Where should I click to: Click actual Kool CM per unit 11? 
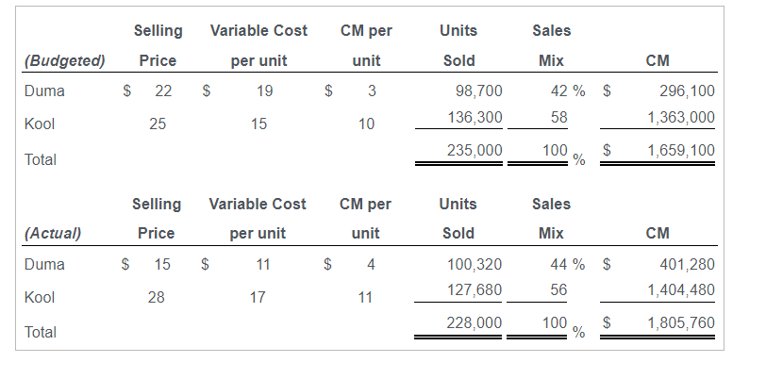coord(365,297)
